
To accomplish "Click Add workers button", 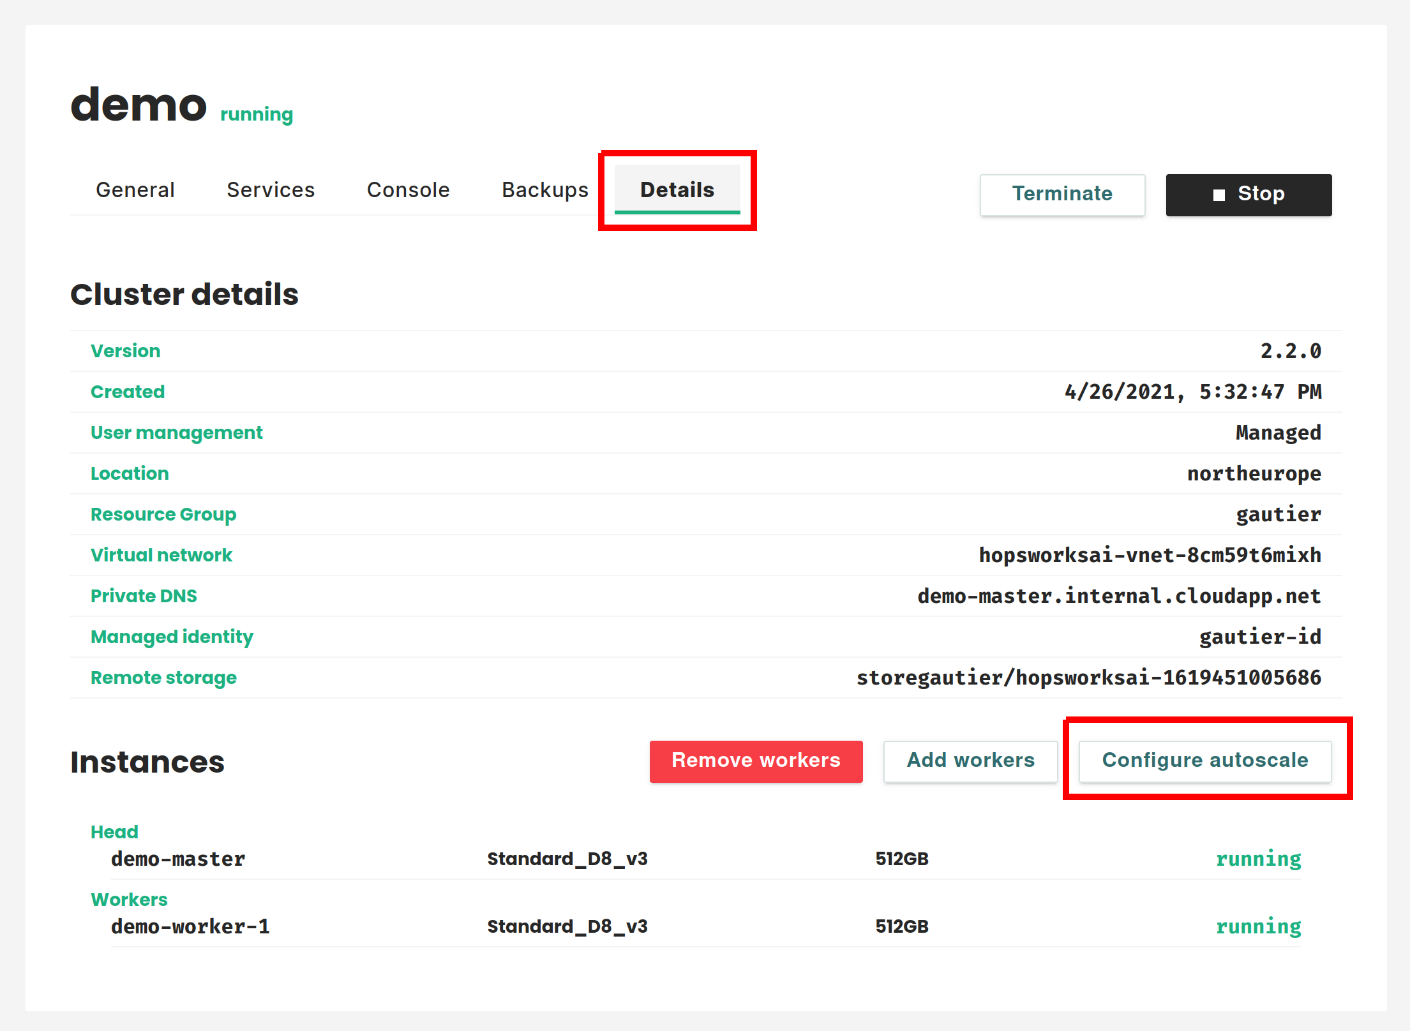I will (x=970, y=760).
